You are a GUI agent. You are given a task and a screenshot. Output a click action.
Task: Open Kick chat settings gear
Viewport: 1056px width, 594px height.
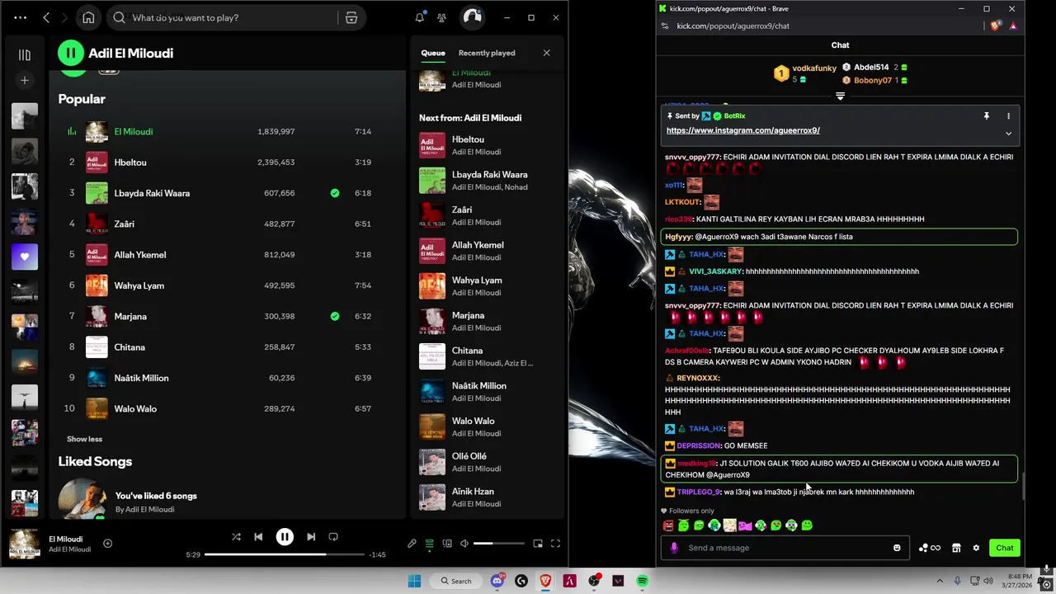coord(976,548)
